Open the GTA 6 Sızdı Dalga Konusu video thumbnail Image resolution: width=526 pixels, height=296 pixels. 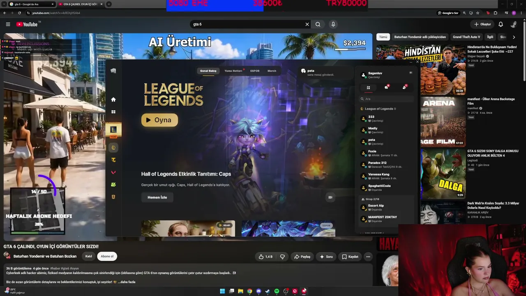point(443,173)
